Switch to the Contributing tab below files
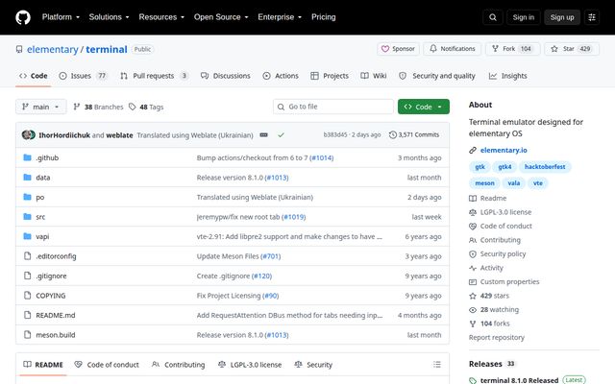Viewport: 615px width, 384px height. pyautogui.click(x=179, y=365)
